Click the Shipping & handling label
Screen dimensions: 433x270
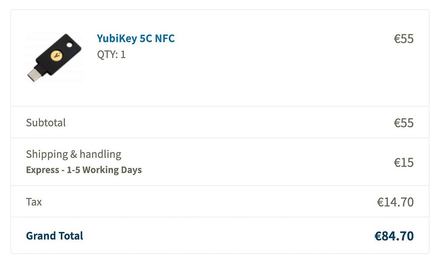point(74,154)
